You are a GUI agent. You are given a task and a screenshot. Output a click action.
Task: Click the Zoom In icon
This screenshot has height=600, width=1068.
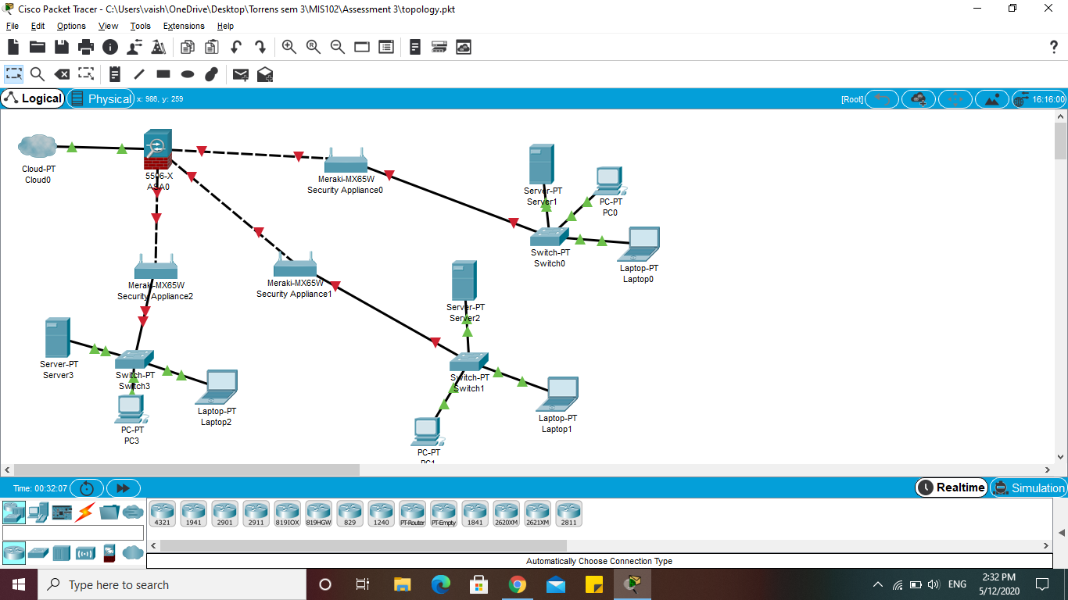click(x=289, y=47)
